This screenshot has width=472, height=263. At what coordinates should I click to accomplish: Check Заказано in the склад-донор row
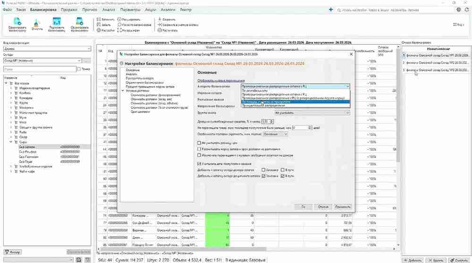click(x=263, y=170)
